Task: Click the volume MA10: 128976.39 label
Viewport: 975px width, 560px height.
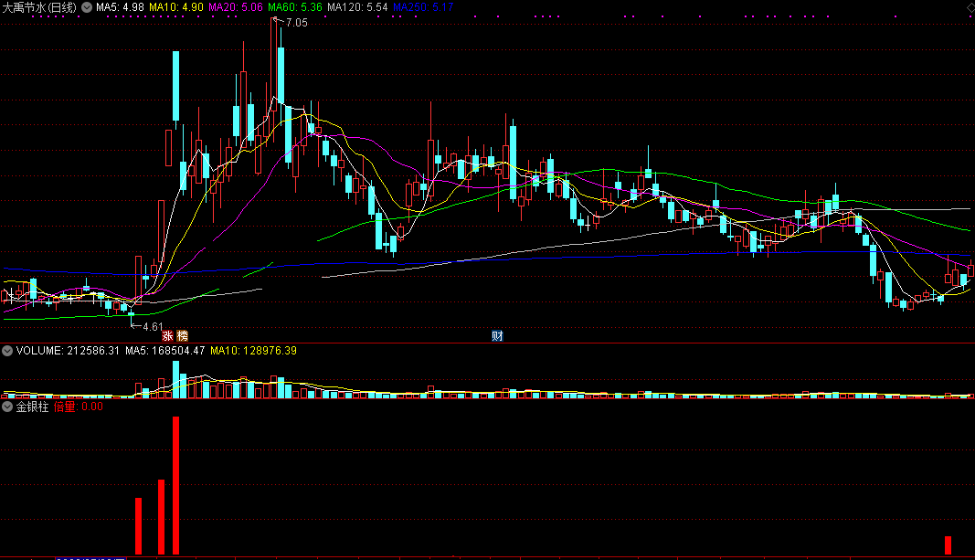Action: coord(254,351)
